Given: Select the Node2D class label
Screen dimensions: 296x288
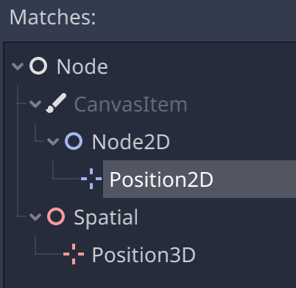Looking at the screenshot, I should click(x=131, y=142).
